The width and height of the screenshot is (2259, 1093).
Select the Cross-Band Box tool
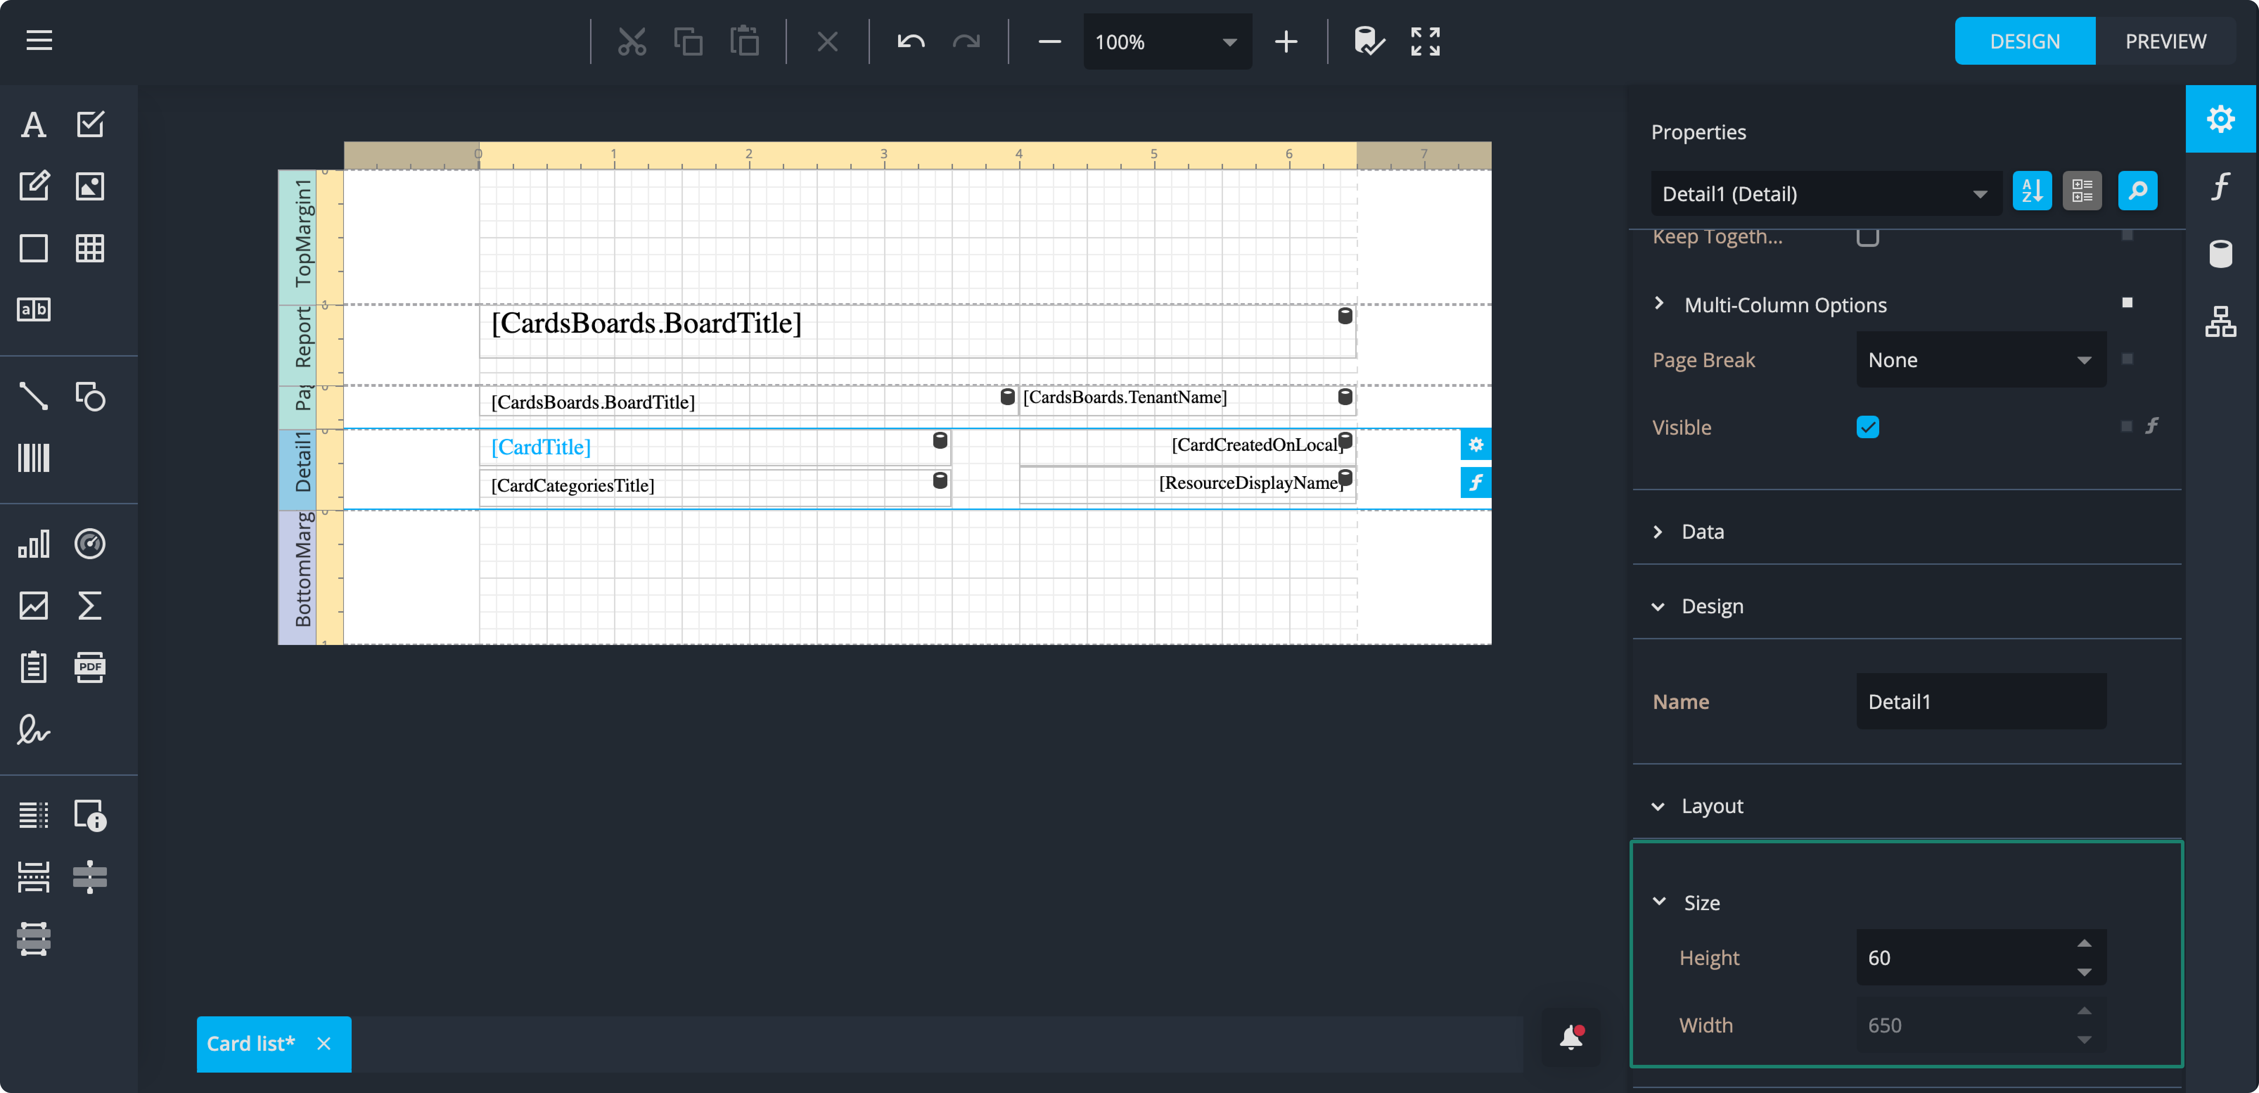click(33, 939)
